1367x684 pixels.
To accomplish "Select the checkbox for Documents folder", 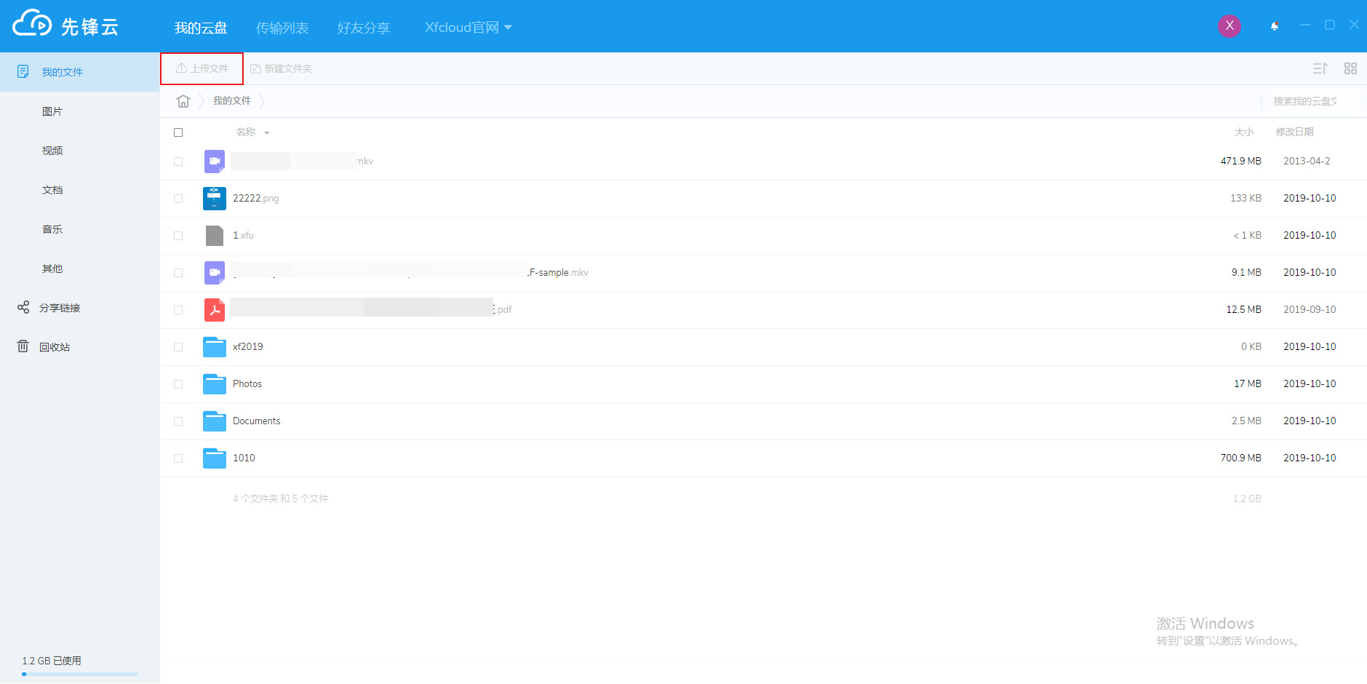I will tap(178, 421).
